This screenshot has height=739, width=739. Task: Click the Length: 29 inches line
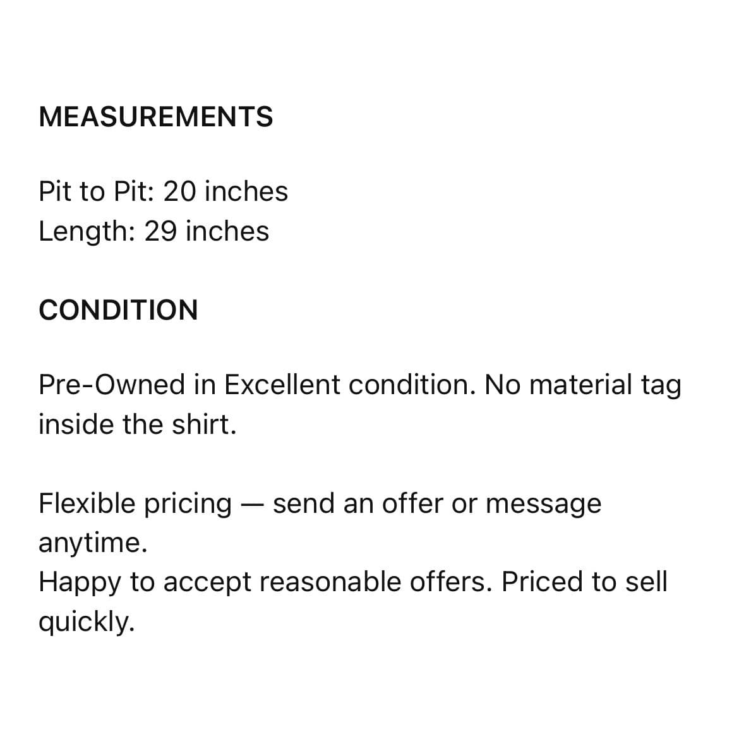[x=153, y=232]
